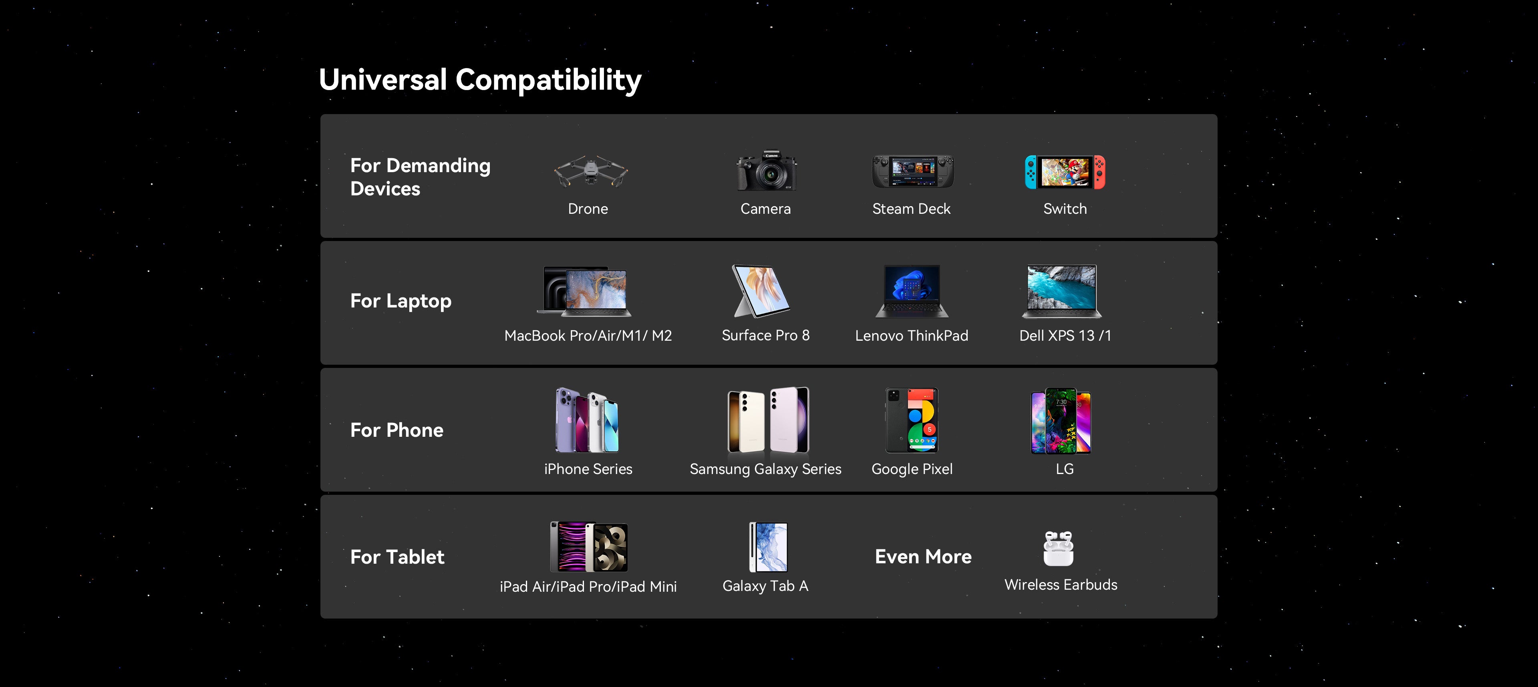Click the Universal Compatibility heading

pos(480,80)
